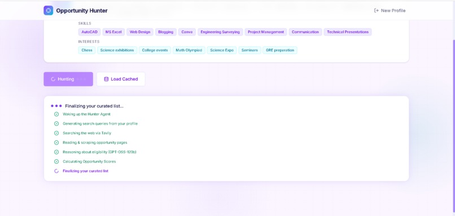The image size is (455, 216).
Task: Select the Science exhibitions interest tag
Action: pyautogui.click(x=117, y=50)
